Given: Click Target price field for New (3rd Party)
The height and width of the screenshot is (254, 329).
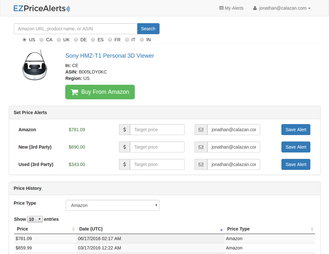Looking at the screenshot, I should pos(157,147).
